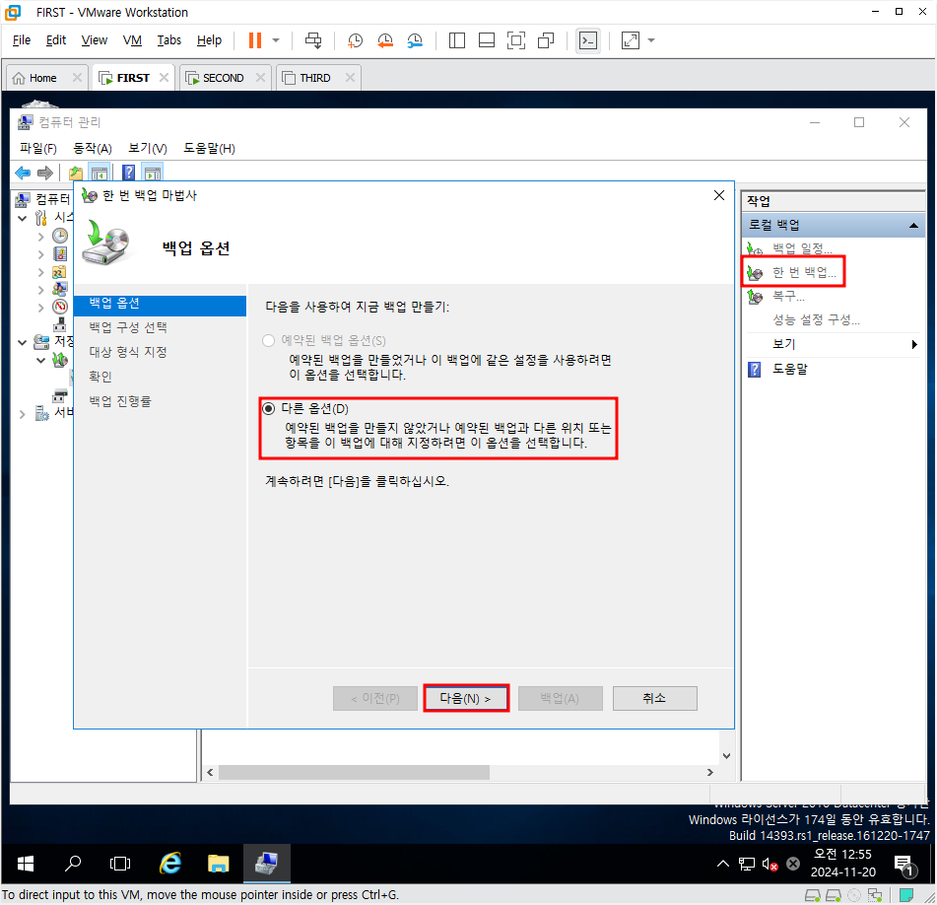This screenshot has height=905, width=937.
Task: Open the stretch guest dropdown arrow
Action: [x=651, y=40]
